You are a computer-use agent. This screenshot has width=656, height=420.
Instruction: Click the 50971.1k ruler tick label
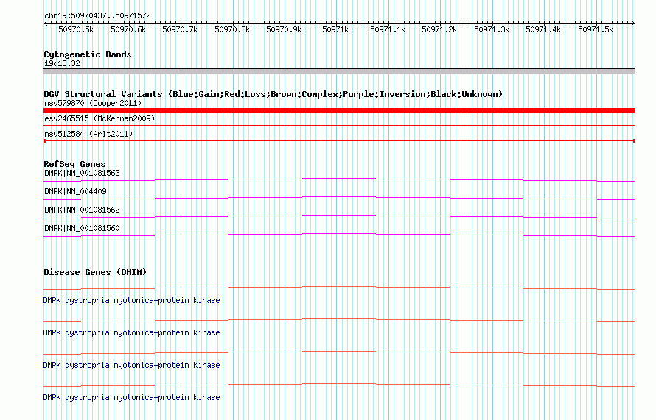388,29
